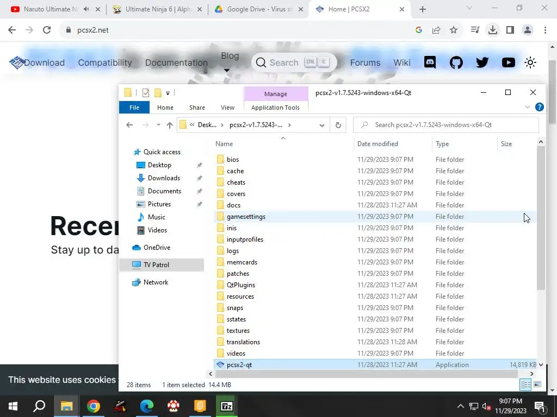Switch to Large icons view layout icon
This screenshot has width=557, height=417.
tap(537, 385)
